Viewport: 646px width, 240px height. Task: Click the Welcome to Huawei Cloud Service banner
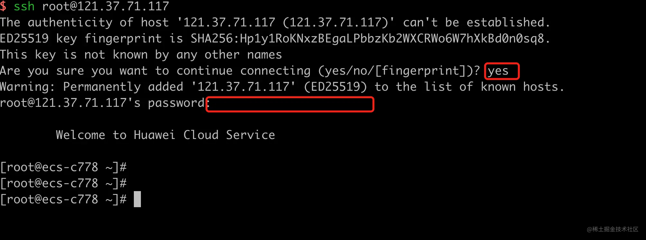[165, 135]
